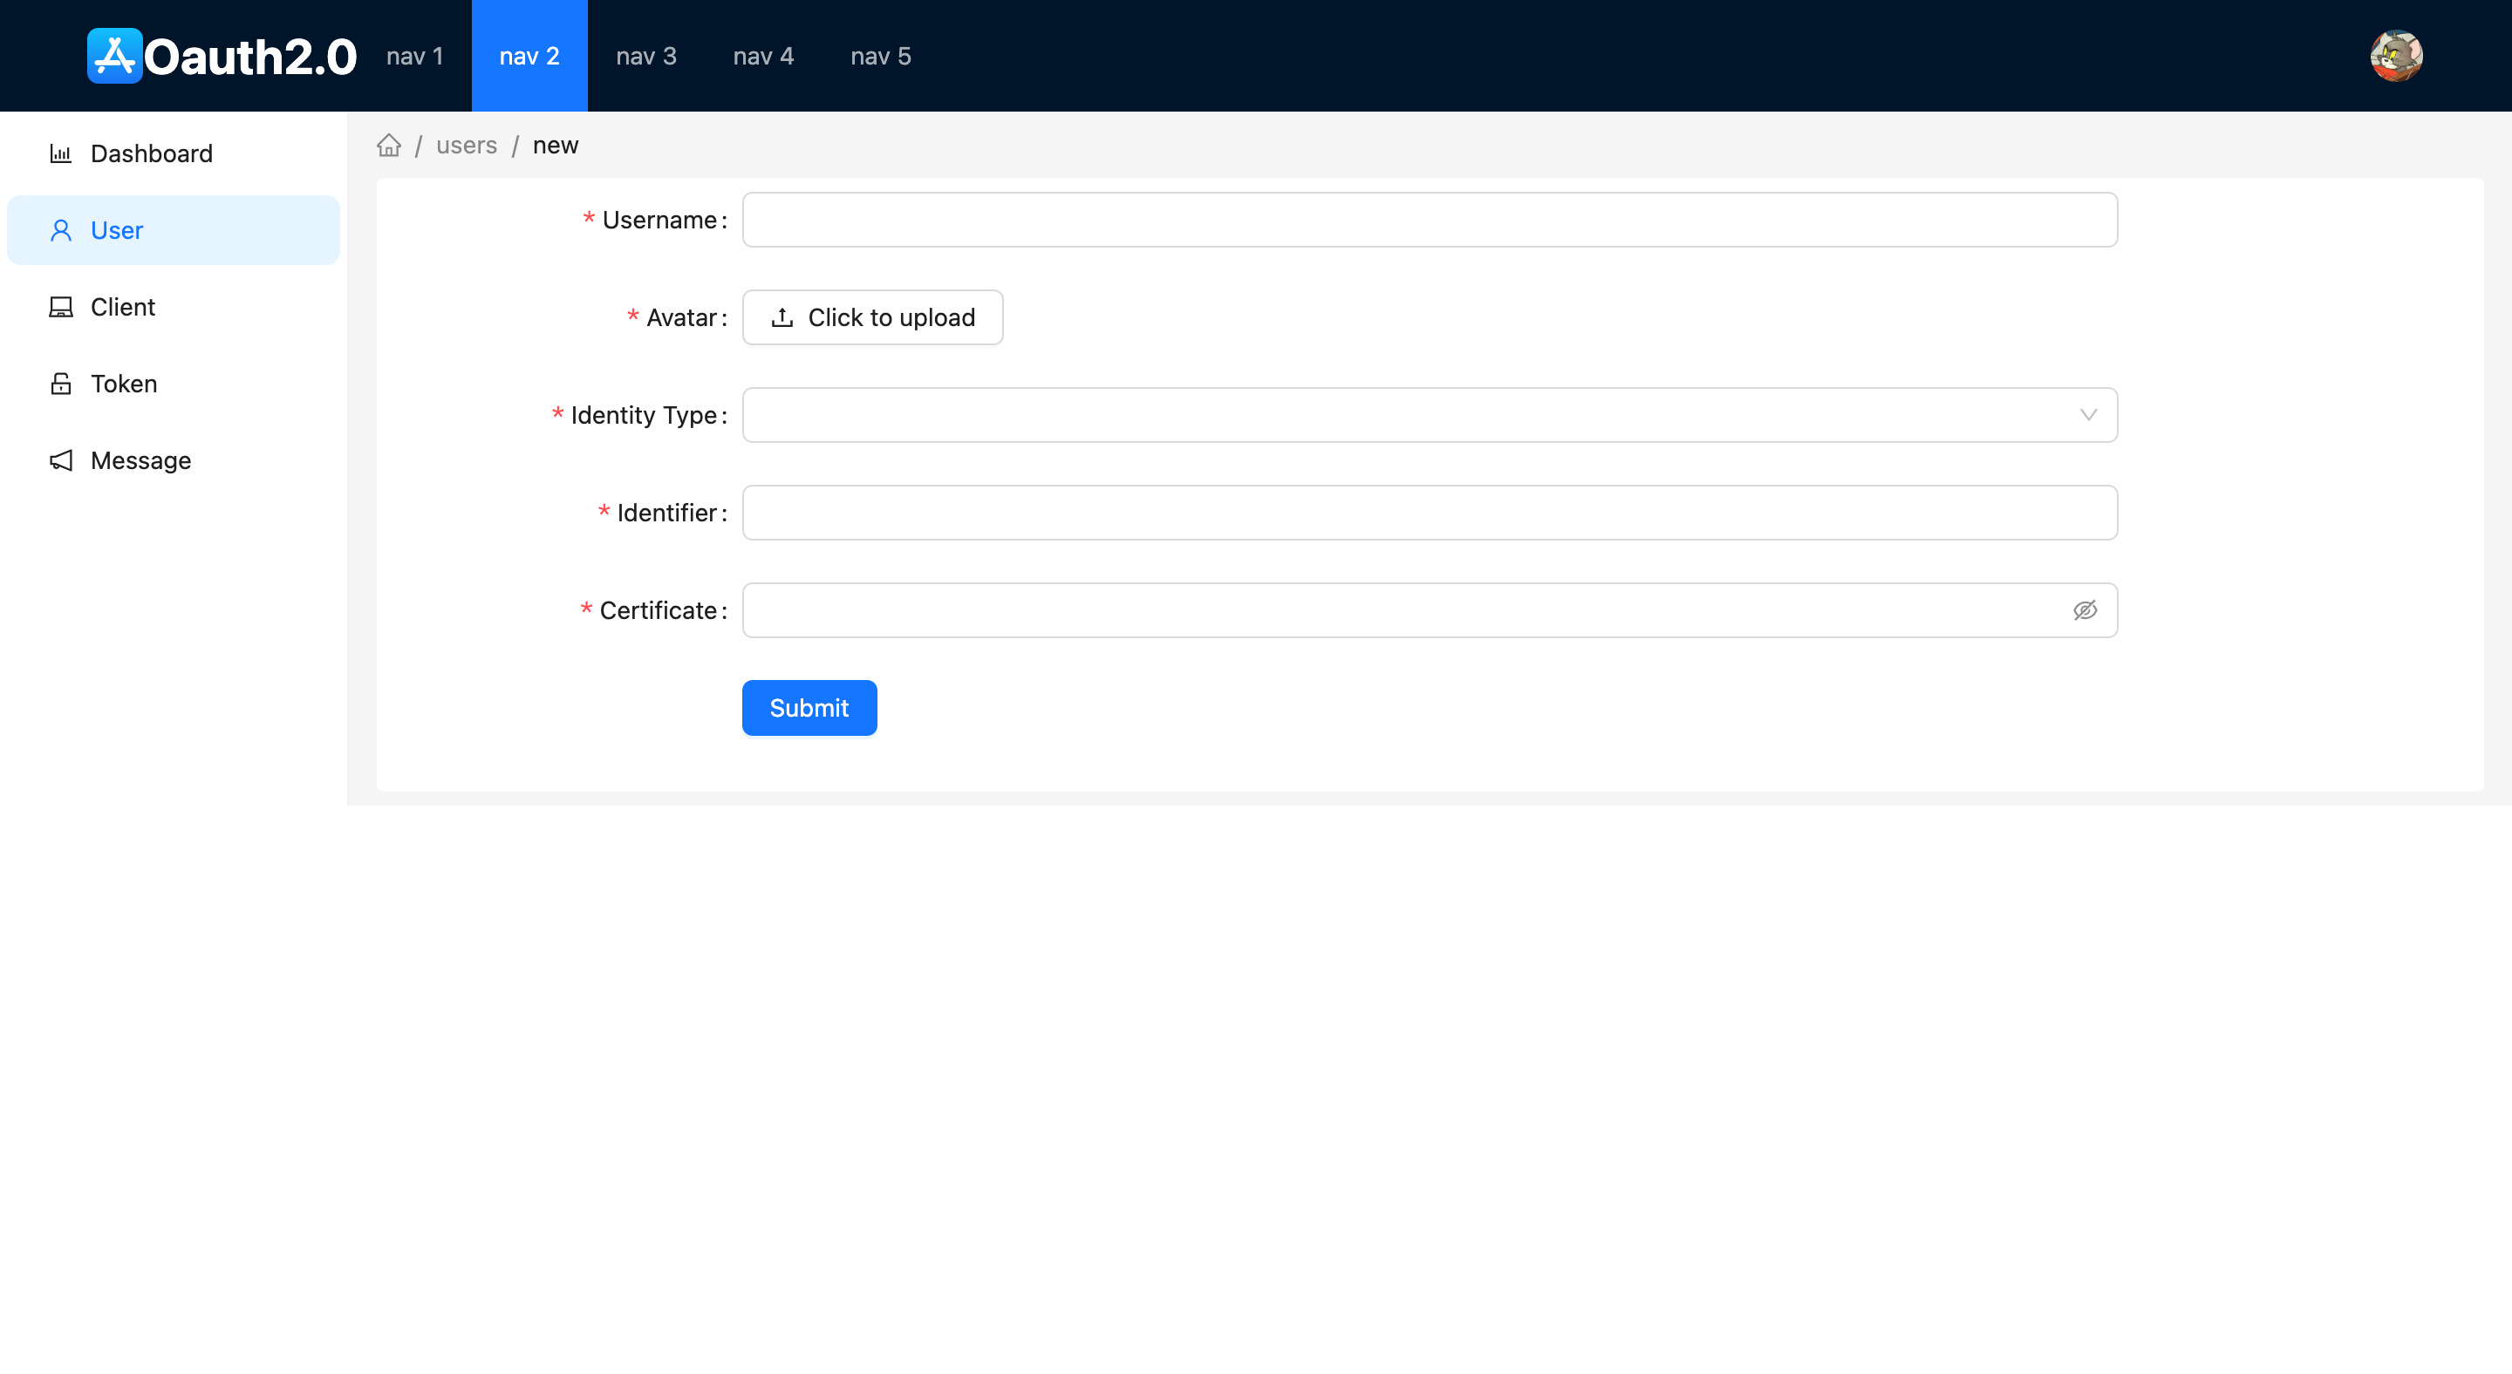This screenshot has width=2512, height=1374.
Task: Click the Username field label
Action: click(660, 221)
